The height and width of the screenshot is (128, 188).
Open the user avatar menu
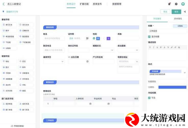coord(183,4)
